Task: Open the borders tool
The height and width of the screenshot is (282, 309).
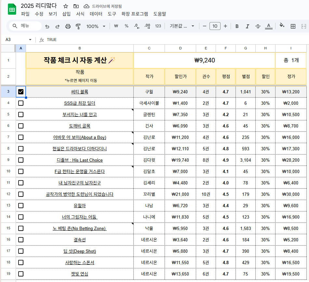Action: (x=293, y=26)
